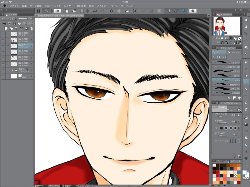The image size is (250, 187).
Task: Adjust 手ブレ補正 stepper arrows
Action: 236,134
